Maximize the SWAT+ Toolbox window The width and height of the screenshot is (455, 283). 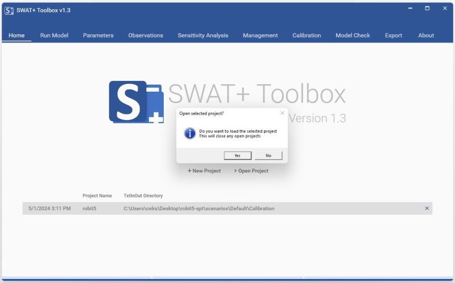click(427, 9)
